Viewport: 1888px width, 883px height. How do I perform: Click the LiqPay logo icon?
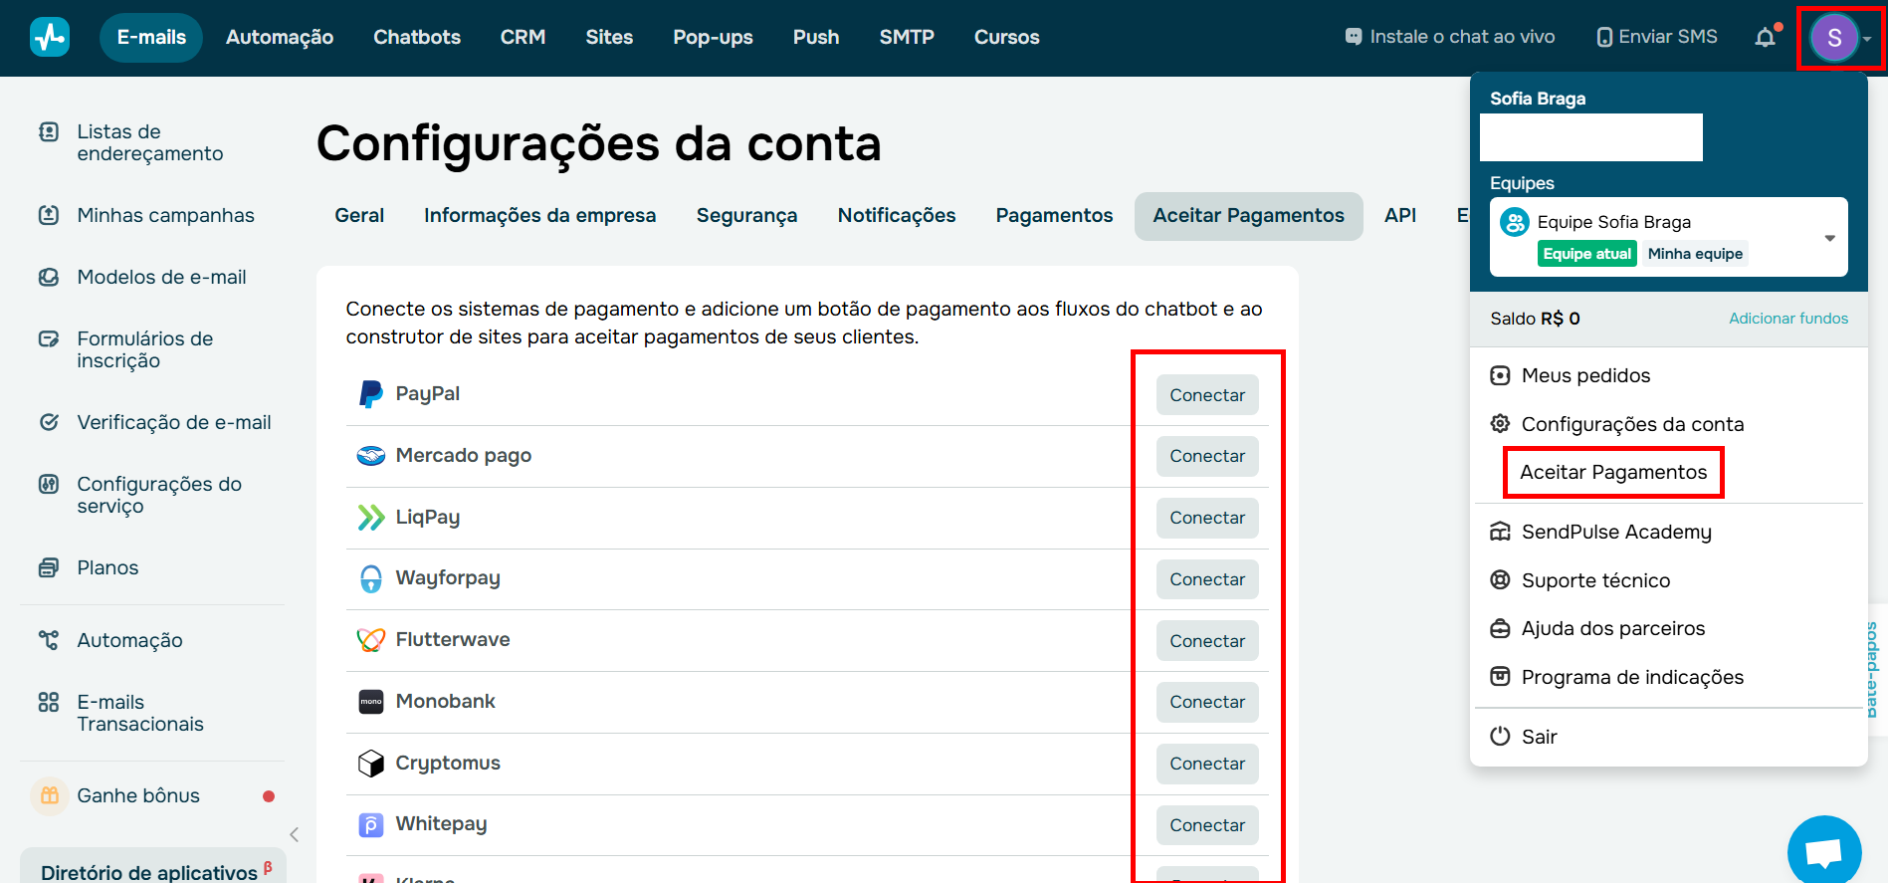(x=371, y=518)
